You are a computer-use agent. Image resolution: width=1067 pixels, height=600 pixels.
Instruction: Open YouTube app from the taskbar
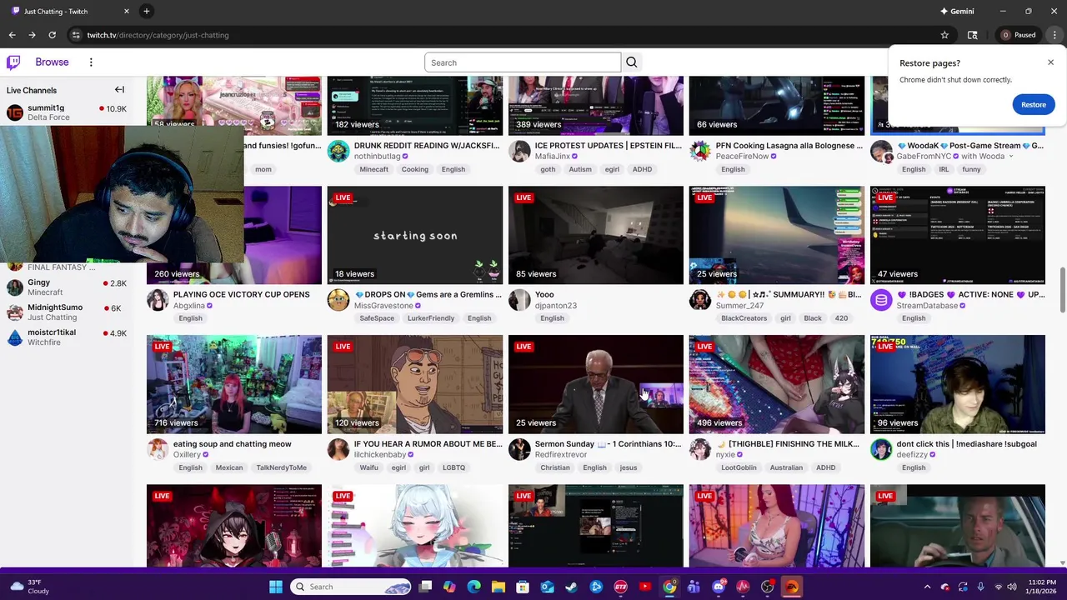click(x=644, y=587)
